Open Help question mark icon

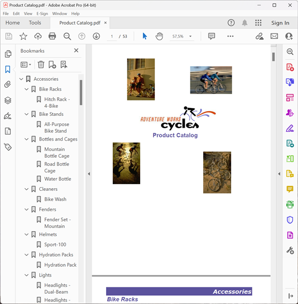coord(231,23)
